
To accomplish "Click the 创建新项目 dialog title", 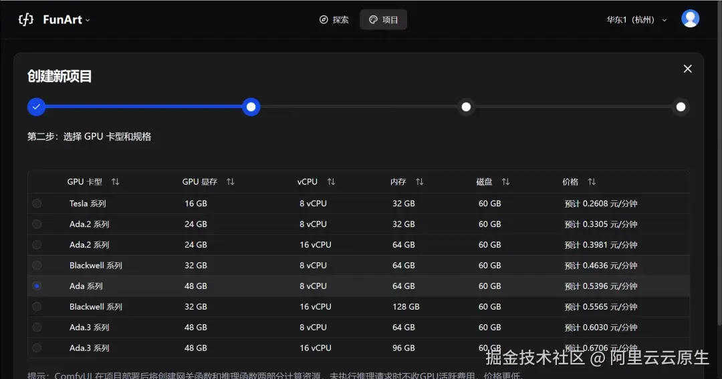I will [x=59, y=76].
